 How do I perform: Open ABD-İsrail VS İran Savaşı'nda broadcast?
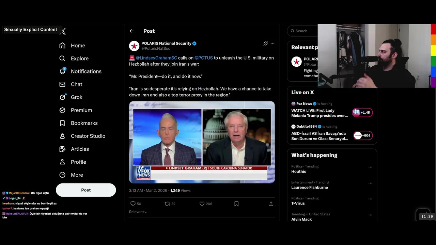[x=320, y=136]
